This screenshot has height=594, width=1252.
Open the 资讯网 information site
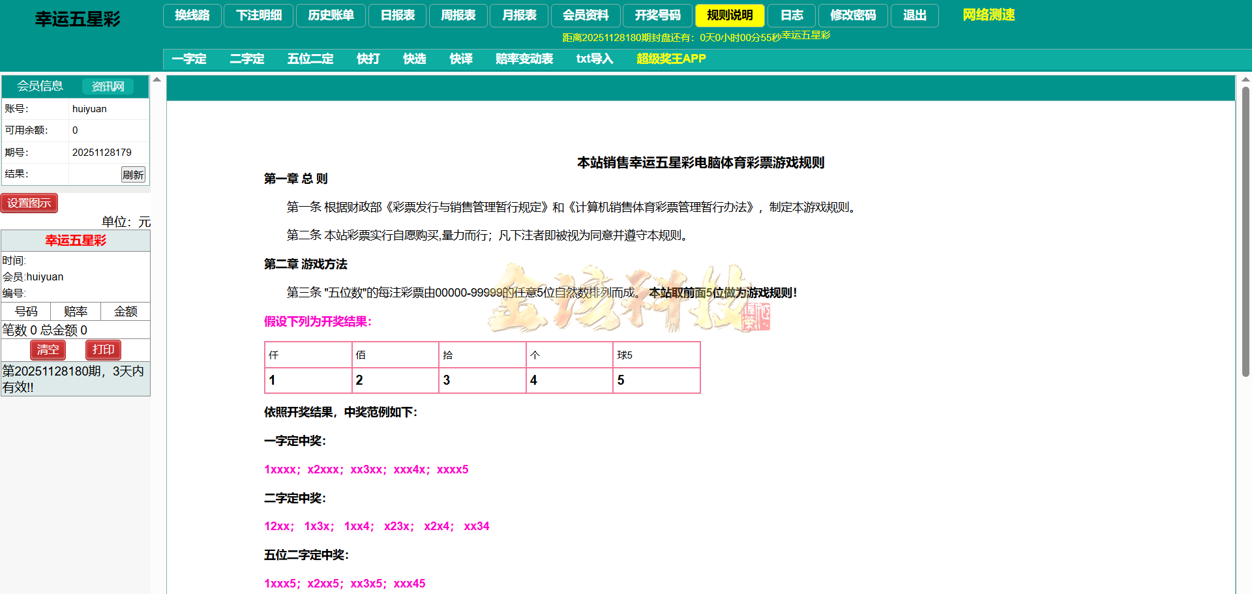click(107, 85)
